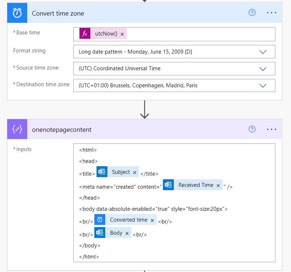Open help for Convert time zone action
This screenshot has height=272, width=291.
252,13
